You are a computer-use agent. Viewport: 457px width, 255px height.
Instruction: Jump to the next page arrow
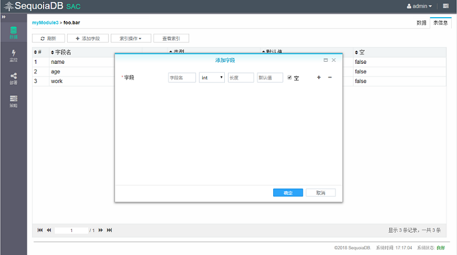click(101, 230)
